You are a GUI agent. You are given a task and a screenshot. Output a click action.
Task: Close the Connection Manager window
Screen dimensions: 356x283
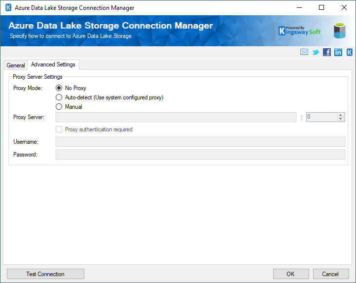[344, 7]
